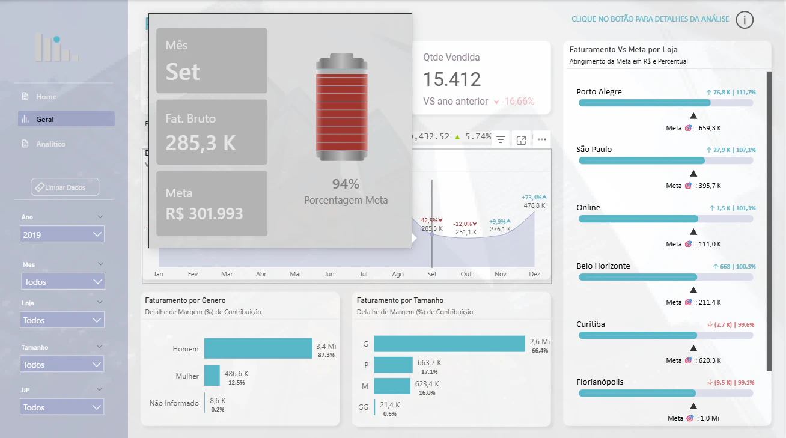
Task: Expand the Mes dropdown set to Todos
Action: tap(62, 281)
